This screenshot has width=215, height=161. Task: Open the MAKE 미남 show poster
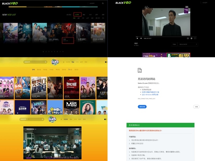point(72,107)
